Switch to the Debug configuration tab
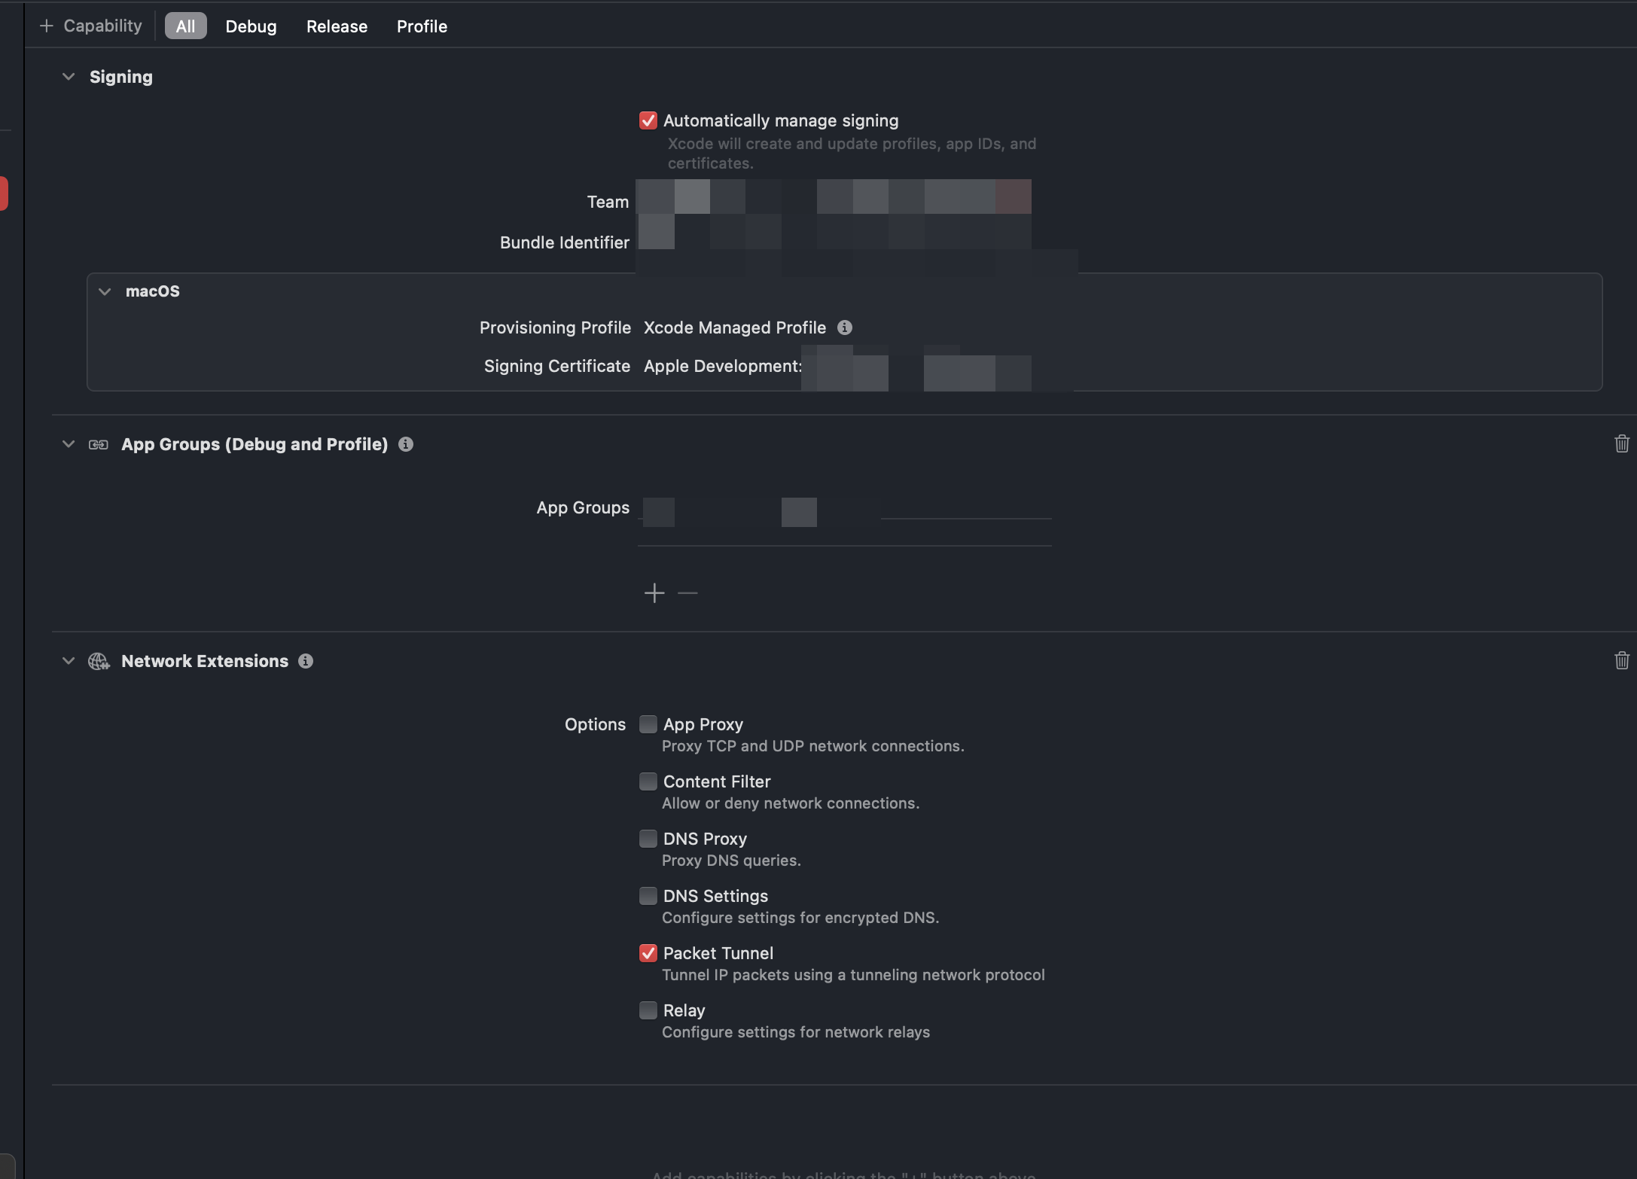The image size is (1637, 1179). 251,26
